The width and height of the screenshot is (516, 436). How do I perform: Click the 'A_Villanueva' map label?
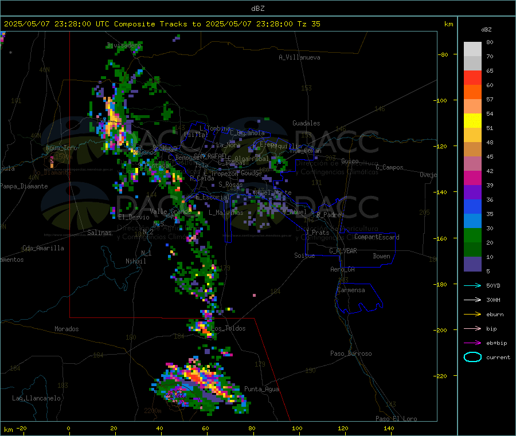[x=299, y=57]
